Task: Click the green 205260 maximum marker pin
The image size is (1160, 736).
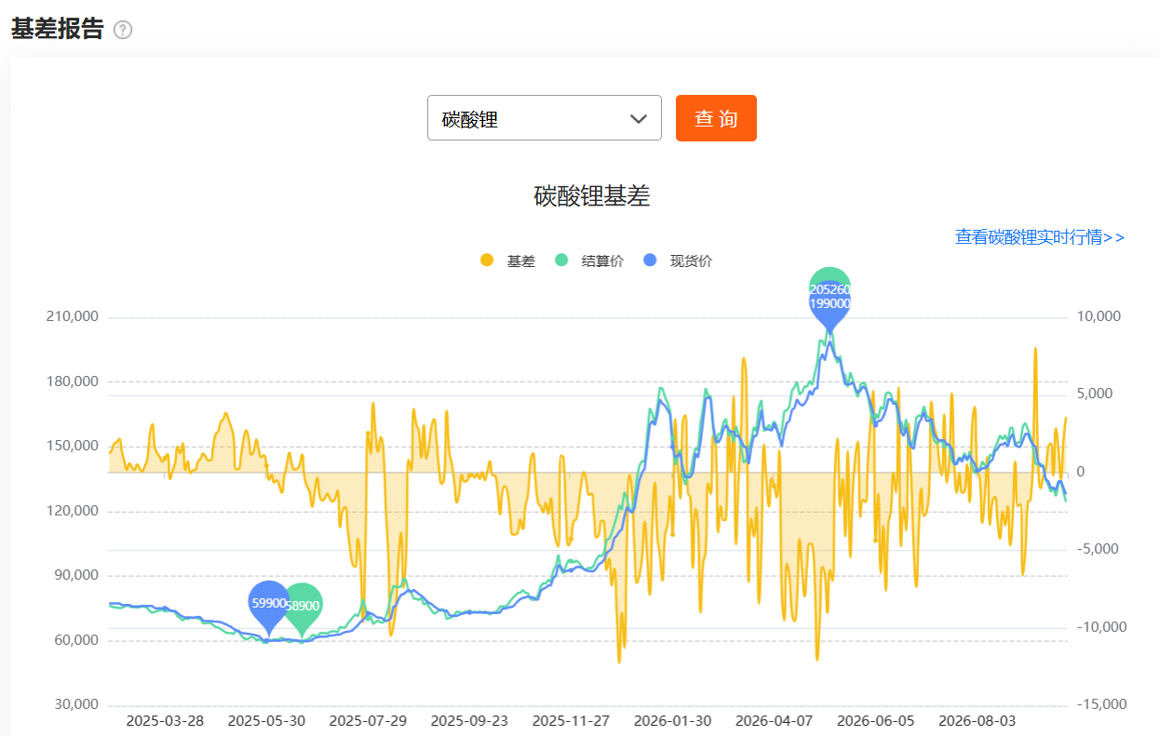Action: coord(830,277)
